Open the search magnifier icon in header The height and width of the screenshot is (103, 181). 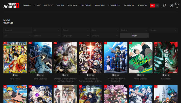(x=164, y=5)
